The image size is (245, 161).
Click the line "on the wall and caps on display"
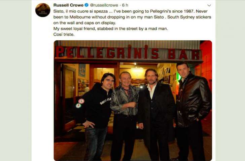tap(84, 23)
